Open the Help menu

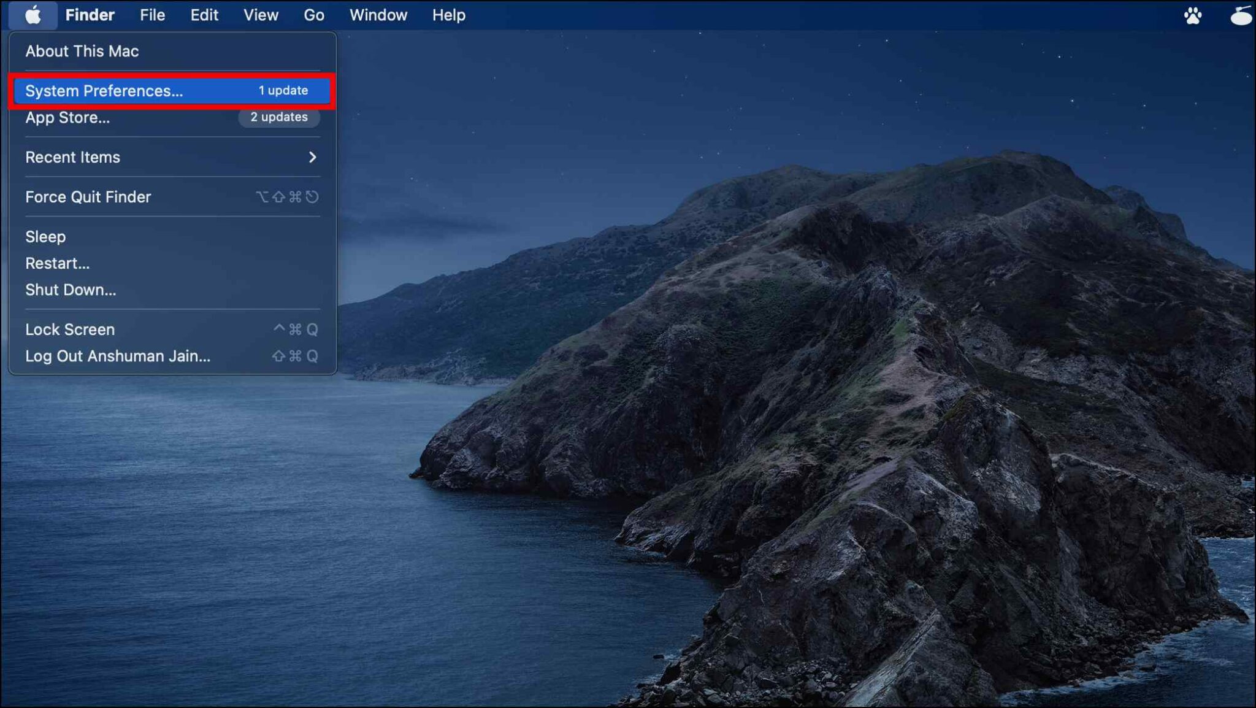tap(448, 15)
